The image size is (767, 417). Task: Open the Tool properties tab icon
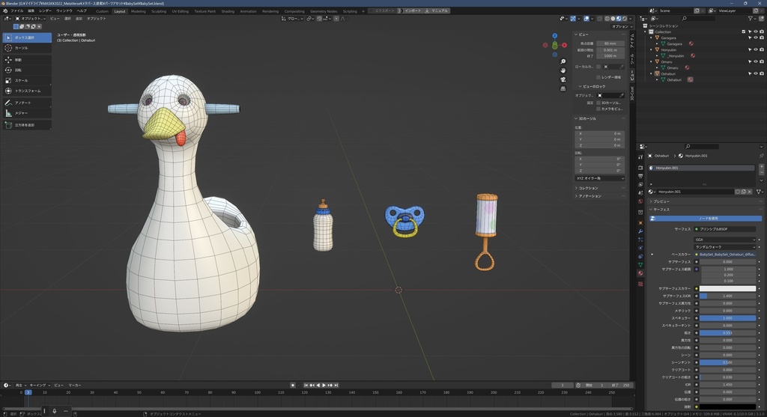tap(640, 157)
